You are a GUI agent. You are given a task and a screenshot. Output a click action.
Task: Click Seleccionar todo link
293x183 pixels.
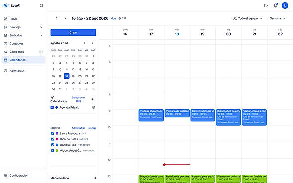(x=78, y=99)
